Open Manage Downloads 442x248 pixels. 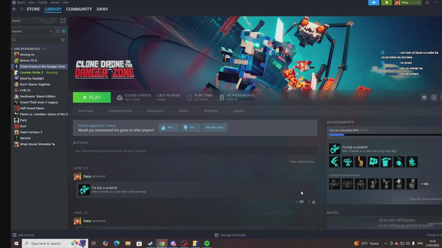230,235
